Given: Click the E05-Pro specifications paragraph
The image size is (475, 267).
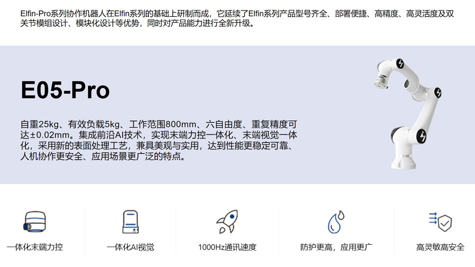Looking at the screenshot, I should pos(158,140).
